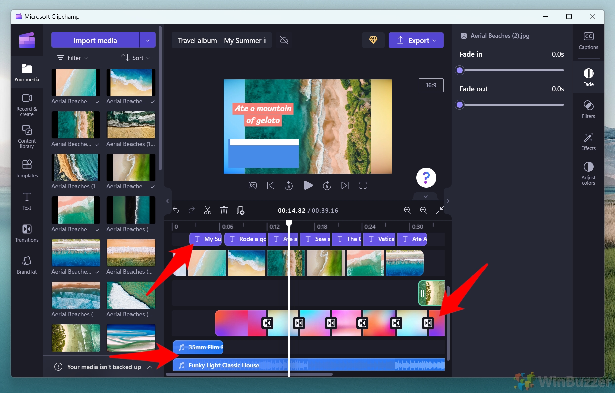Screen dimensions: 615x393
Task: Zoom out the timeline
Action: pyautogui.click(x=407, y=210)
